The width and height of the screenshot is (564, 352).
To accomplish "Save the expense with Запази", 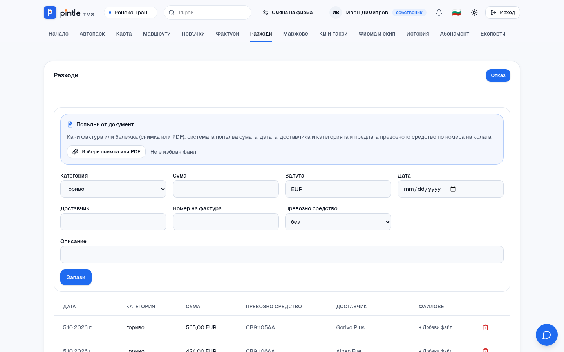I will (76, 277).
